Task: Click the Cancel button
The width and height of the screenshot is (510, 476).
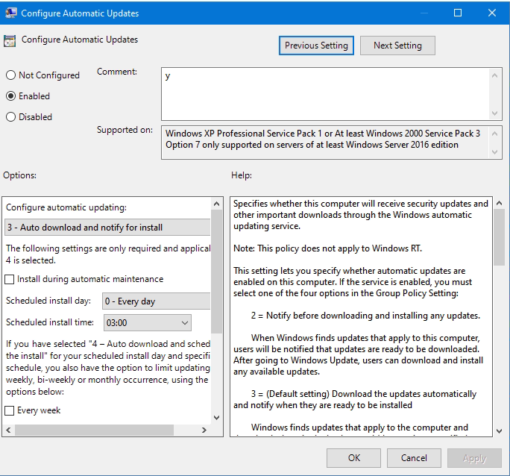Action: coord(414,458)
